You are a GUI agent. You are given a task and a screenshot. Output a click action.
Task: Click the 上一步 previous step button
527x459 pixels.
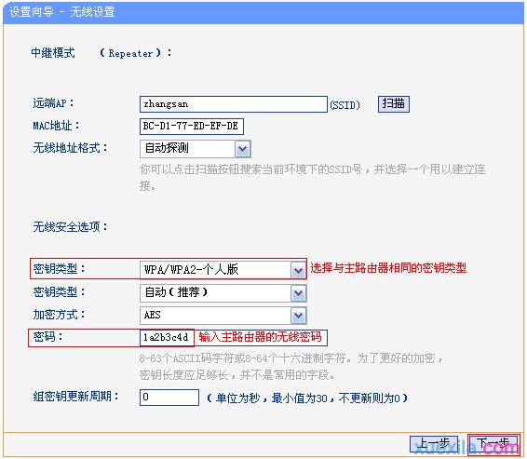[434, 444]
